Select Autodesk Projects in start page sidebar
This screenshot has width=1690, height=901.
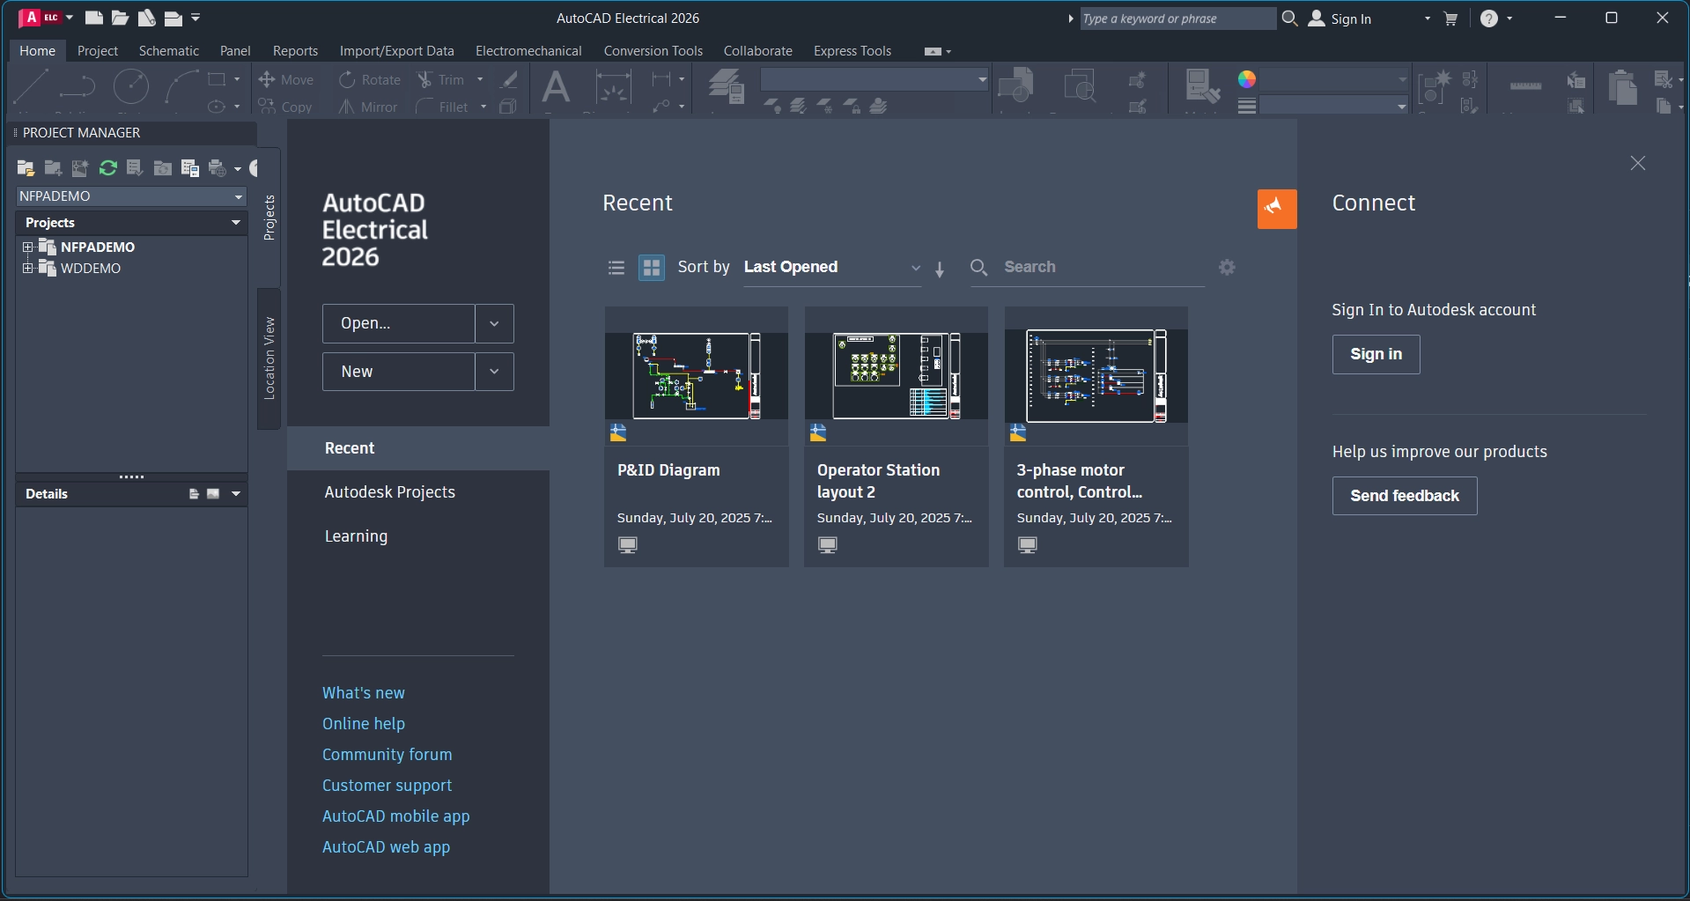tap(390, 492)
